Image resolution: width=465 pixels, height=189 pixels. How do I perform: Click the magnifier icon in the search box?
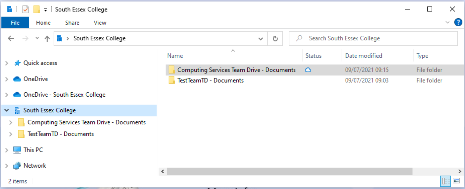point(299,38)
